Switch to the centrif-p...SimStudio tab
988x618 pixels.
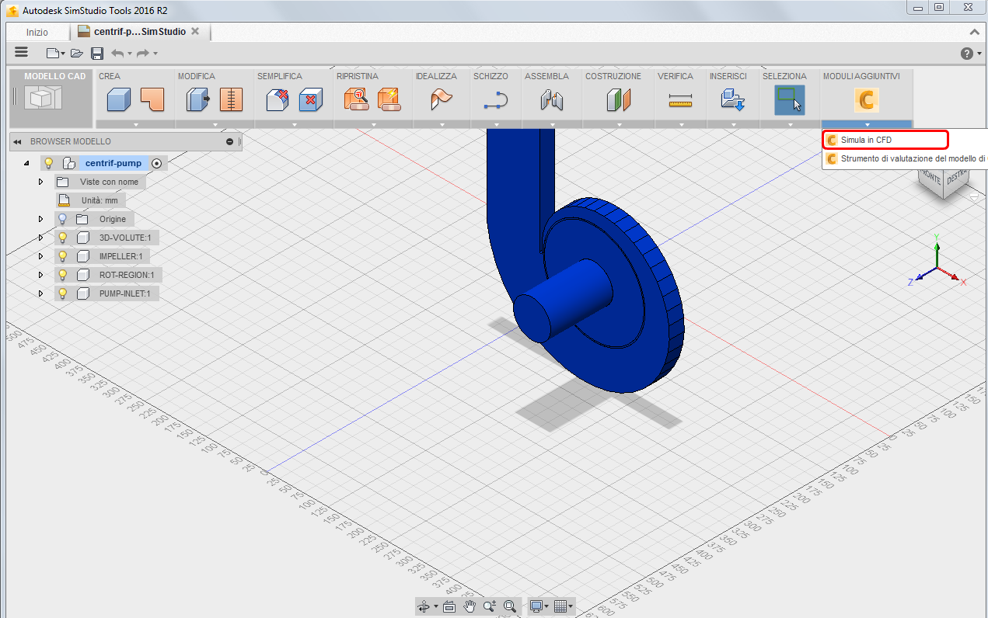pyautogui.click(x=139, y=32)
